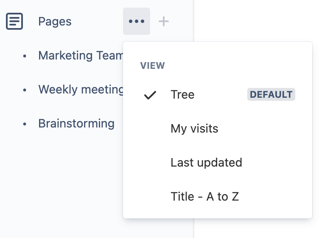Click the bullet beside Weekly meeting

[x=25, y=90]
